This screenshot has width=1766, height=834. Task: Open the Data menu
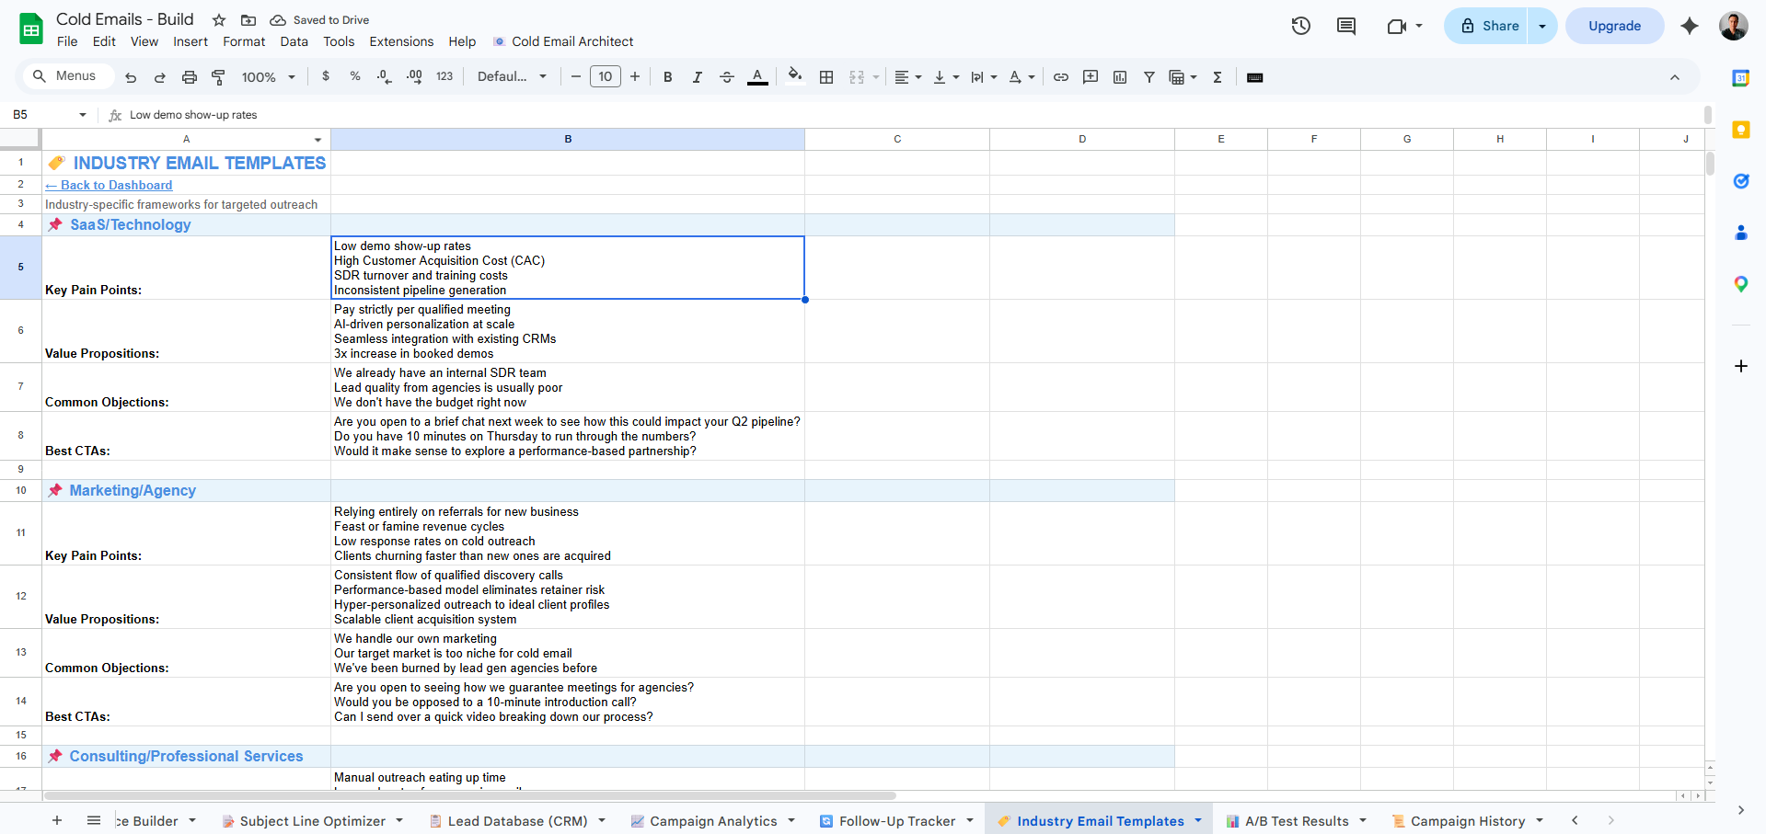[294, 41]
